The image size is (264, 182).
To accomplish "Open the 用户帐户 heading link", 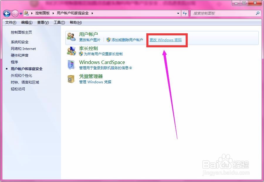I will point(88,34).
